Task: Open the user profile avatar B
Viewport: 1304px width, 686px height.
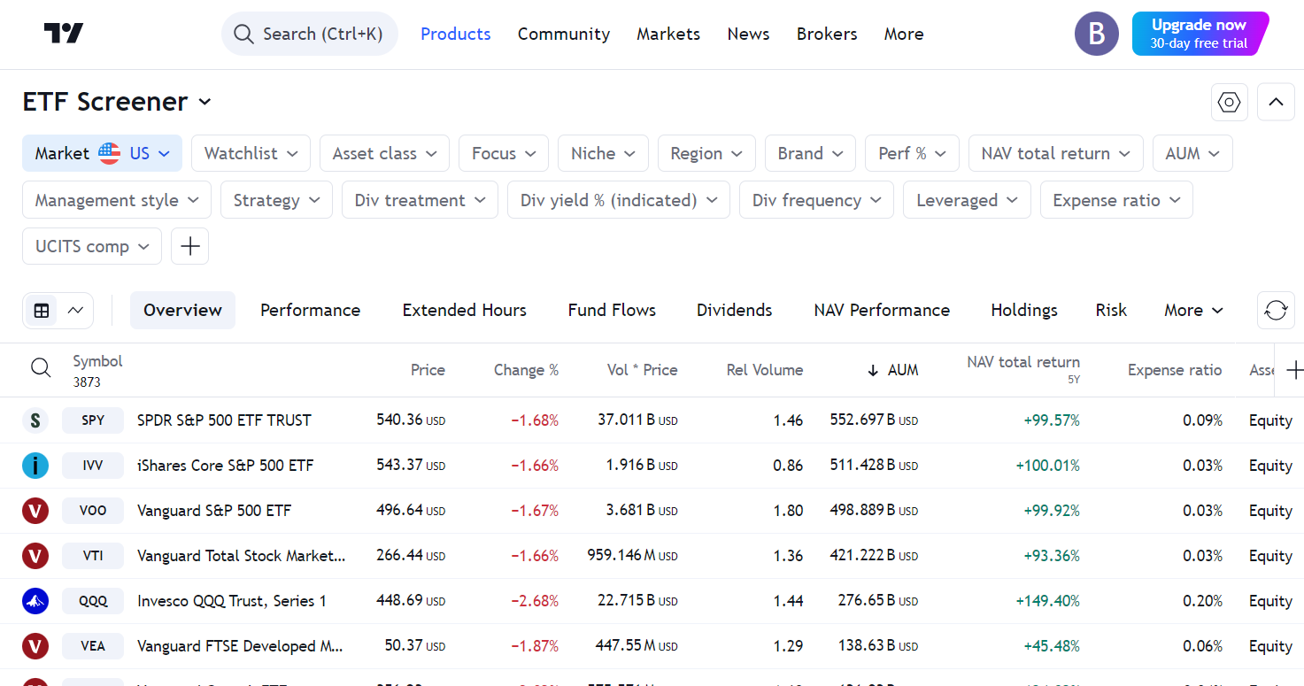Action: (x=1097, y=34)
